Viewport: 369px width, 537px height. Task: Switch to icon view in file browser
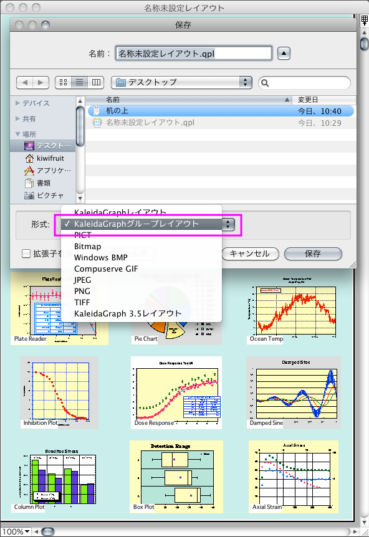(x=63, y=82)
